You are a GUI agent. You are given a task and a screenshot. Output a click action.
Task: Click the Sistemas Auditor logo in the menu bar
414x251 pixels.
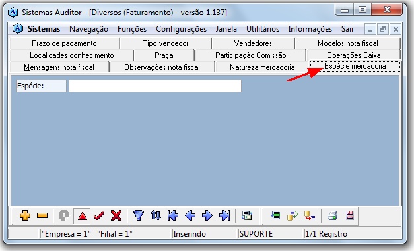18,29
